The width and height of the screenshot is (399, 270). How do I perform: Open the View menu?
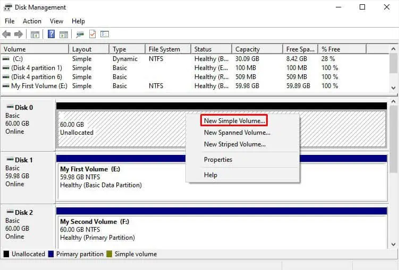pos(56,21)
